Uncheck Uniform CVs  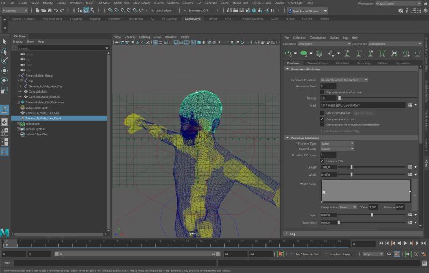tap(322, 161)
